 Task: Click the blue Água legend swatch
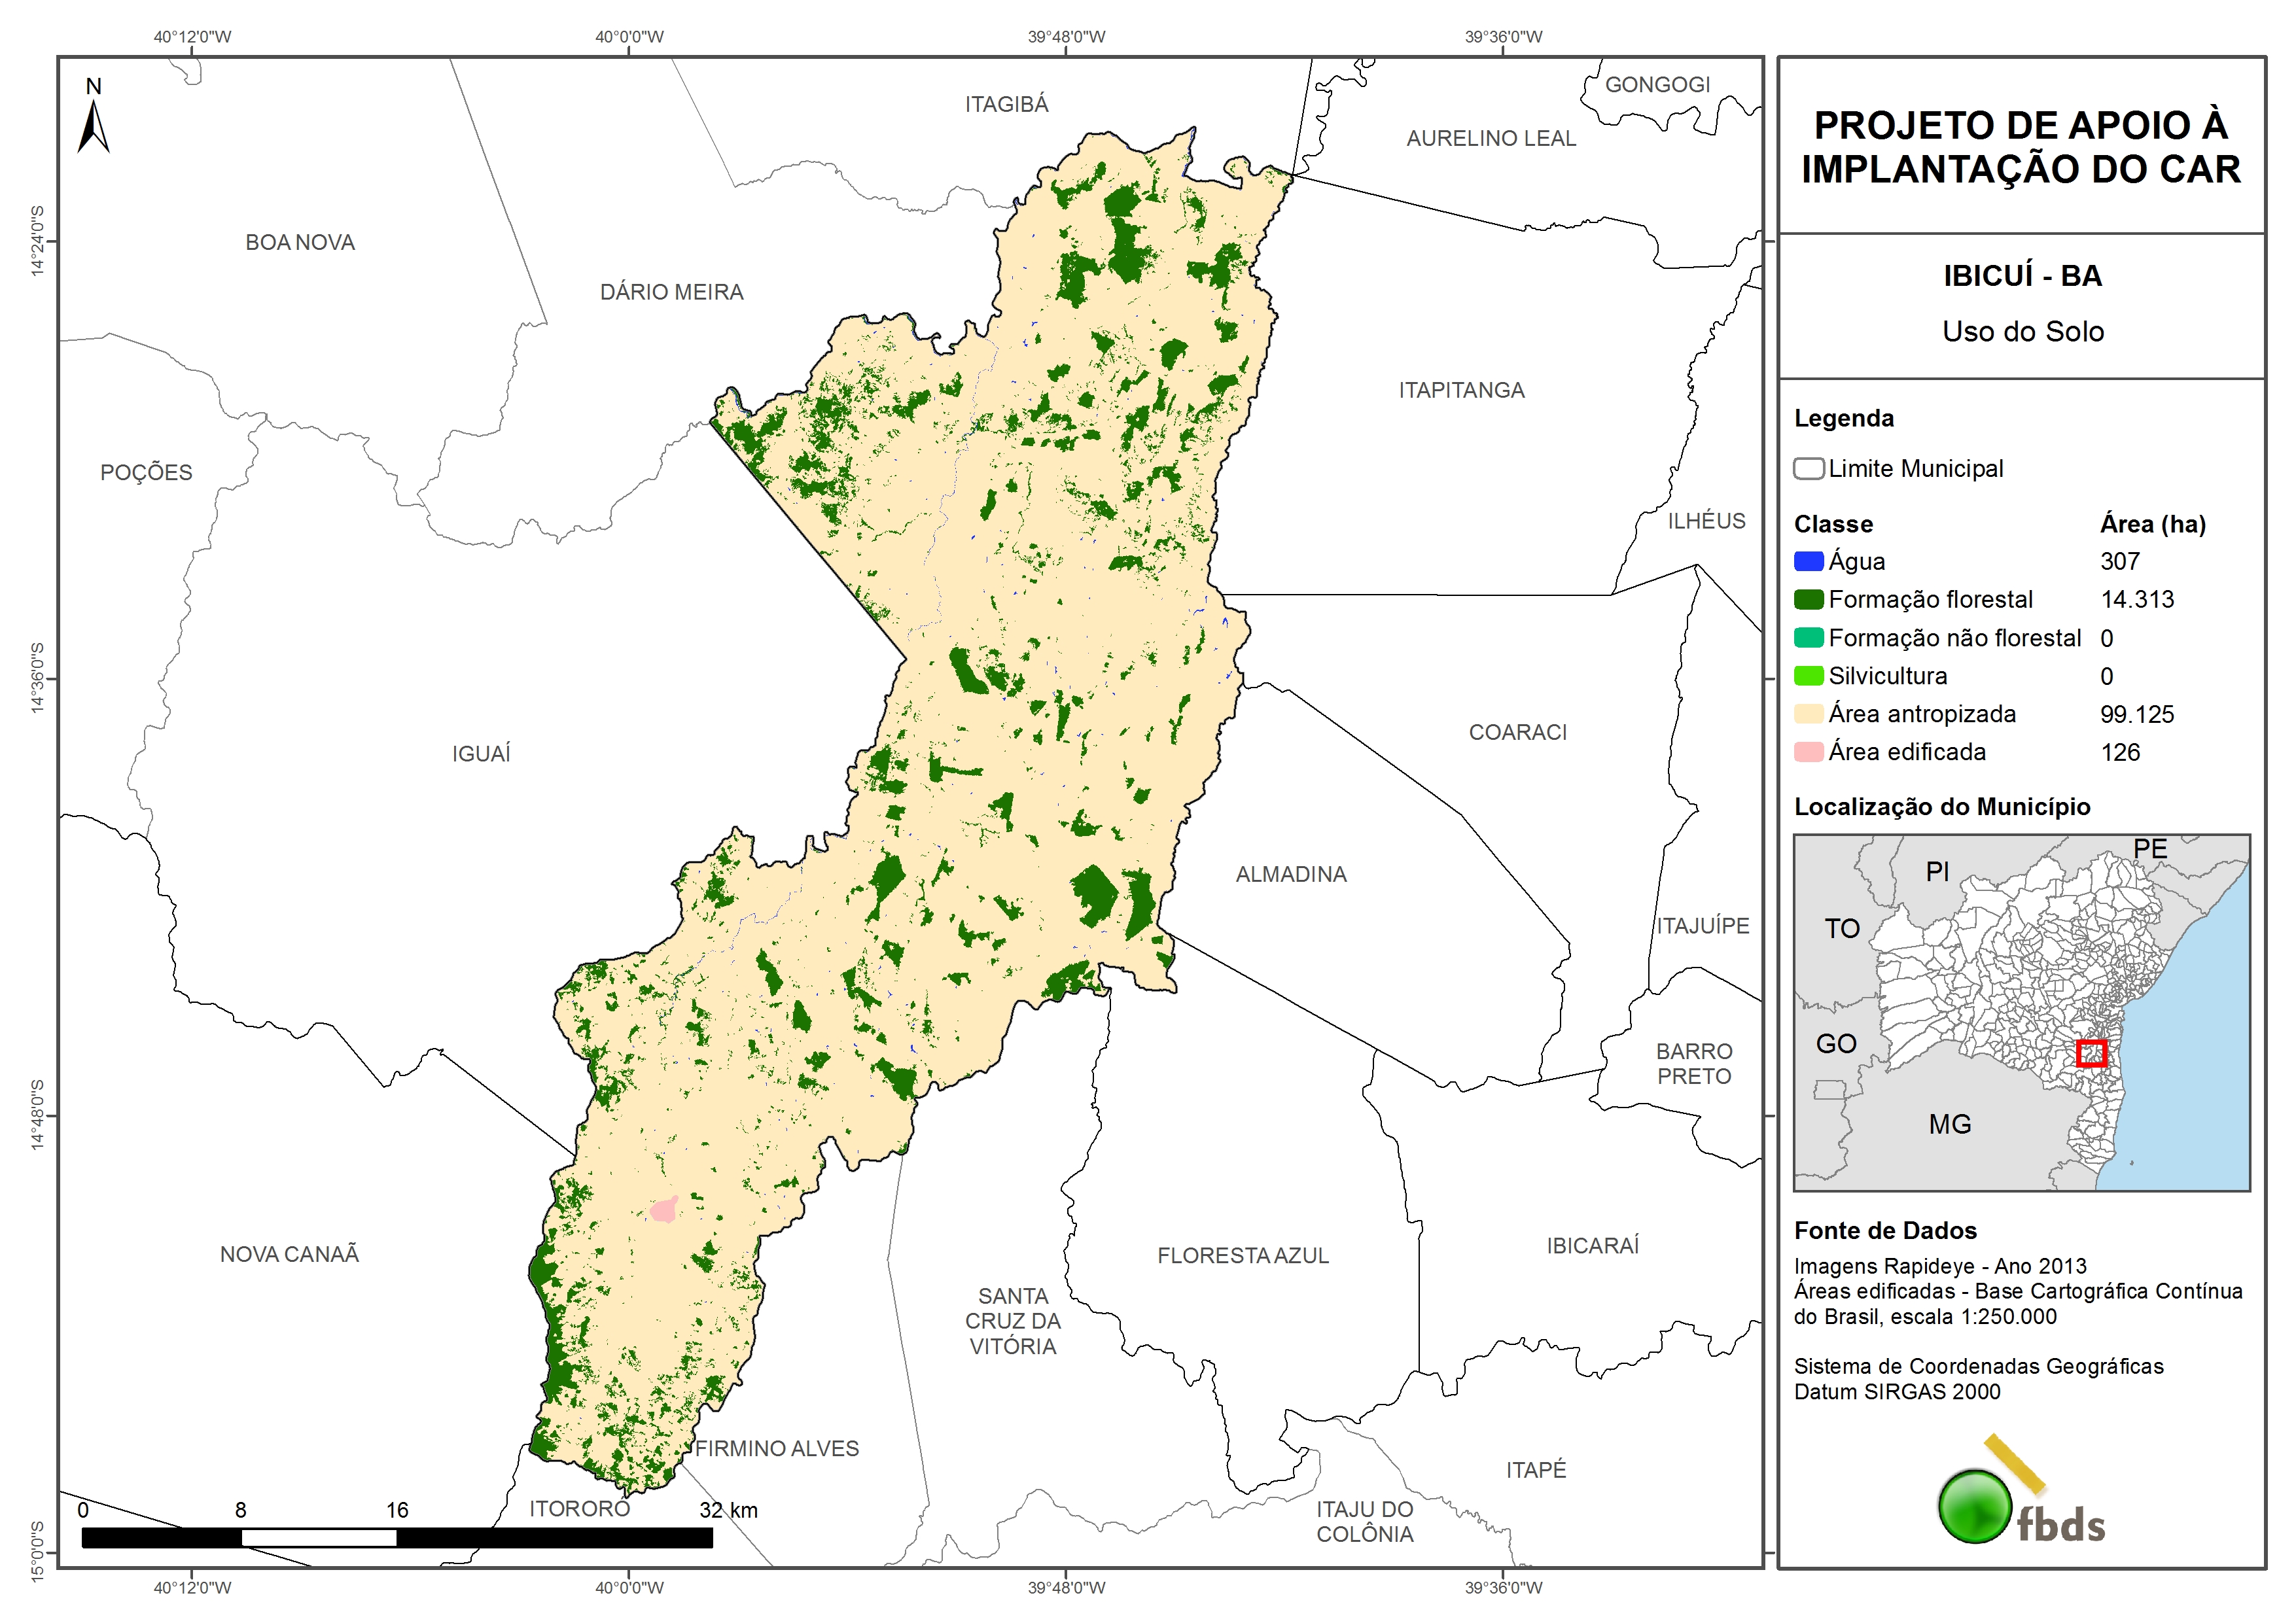(1808, 561)
